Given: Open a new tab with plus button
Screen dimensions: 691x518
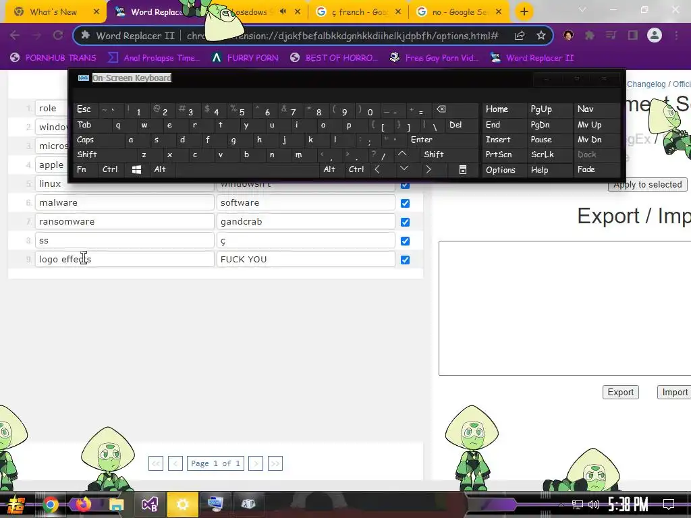Looking at the screenshot, I should (x=524, y=12).
